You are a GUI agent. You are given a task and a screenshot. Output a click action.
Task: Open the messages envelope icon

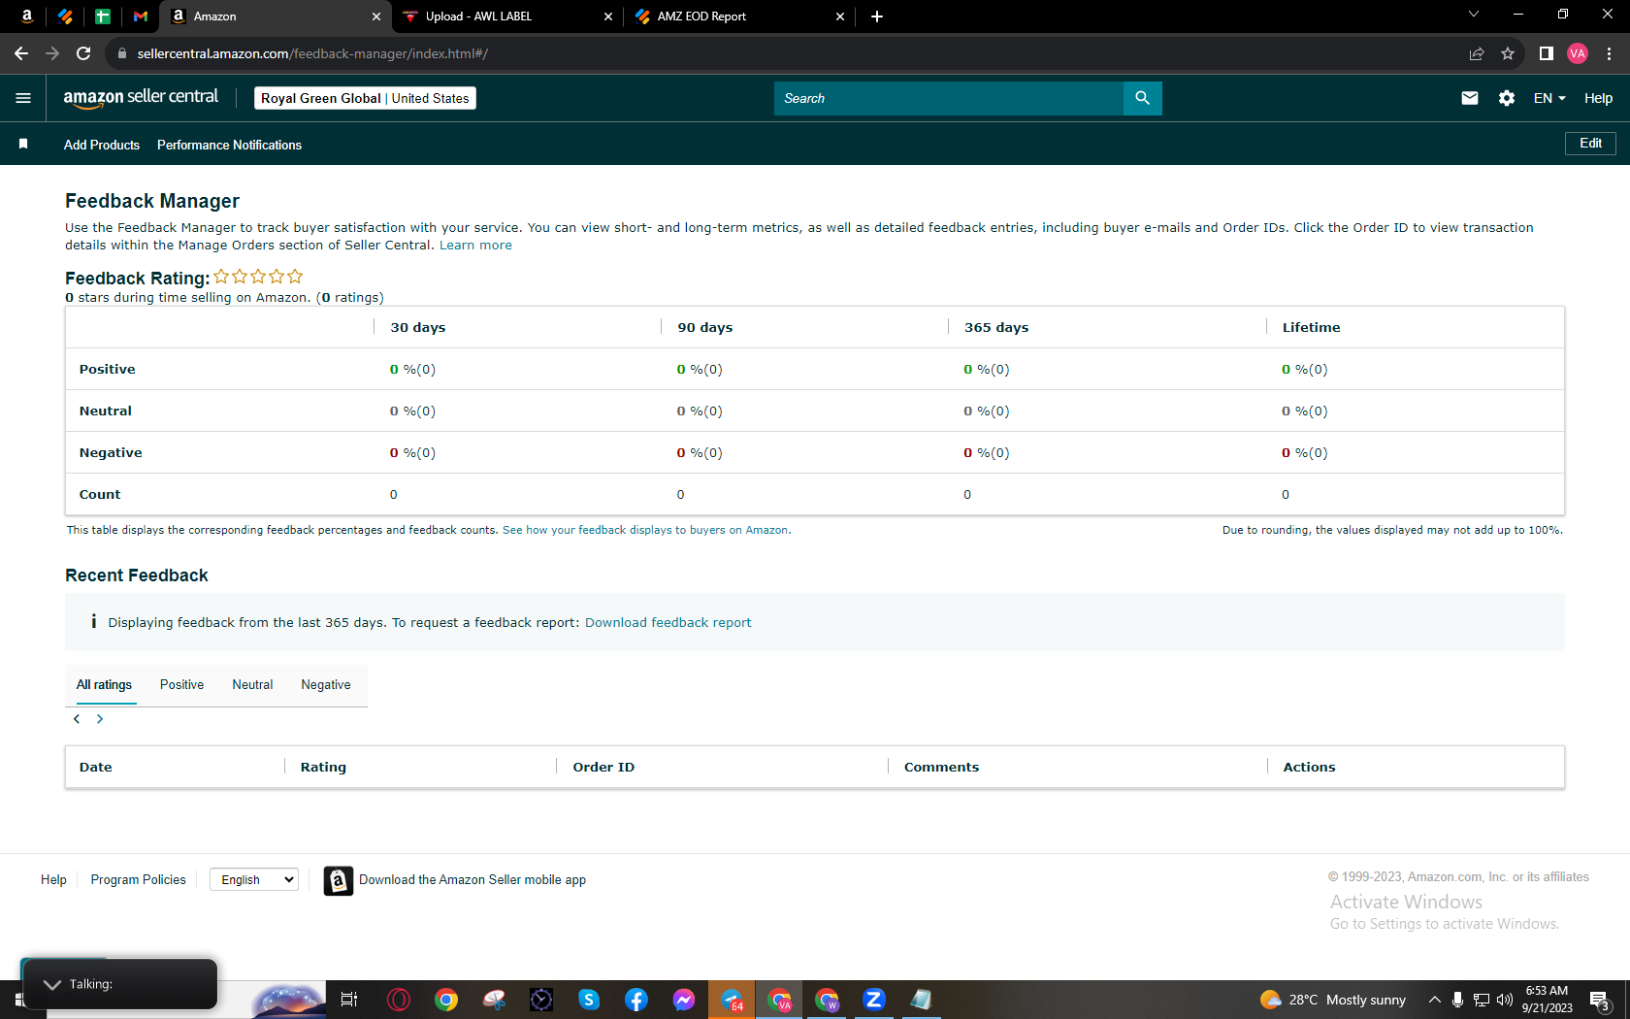[1470, 98]
